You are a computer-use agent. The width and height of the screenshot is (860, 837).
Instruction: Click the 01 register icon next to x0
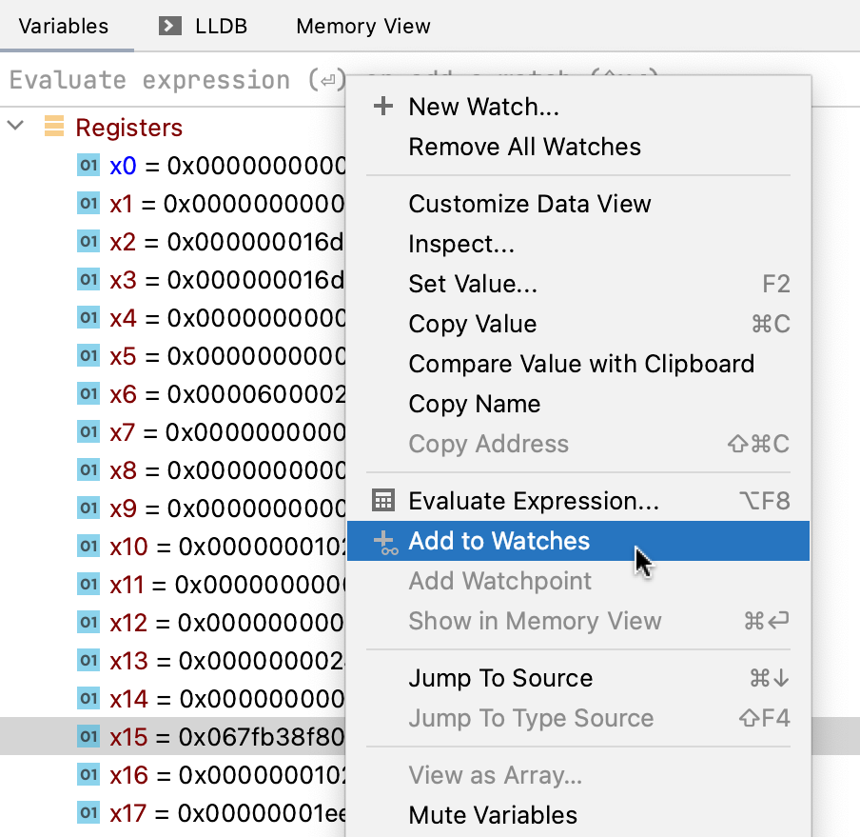(x=88, y=165)
